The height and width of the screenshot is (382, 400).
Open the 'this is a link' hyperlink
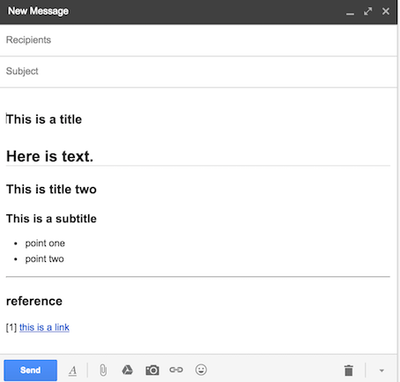(x=44, y=327)
